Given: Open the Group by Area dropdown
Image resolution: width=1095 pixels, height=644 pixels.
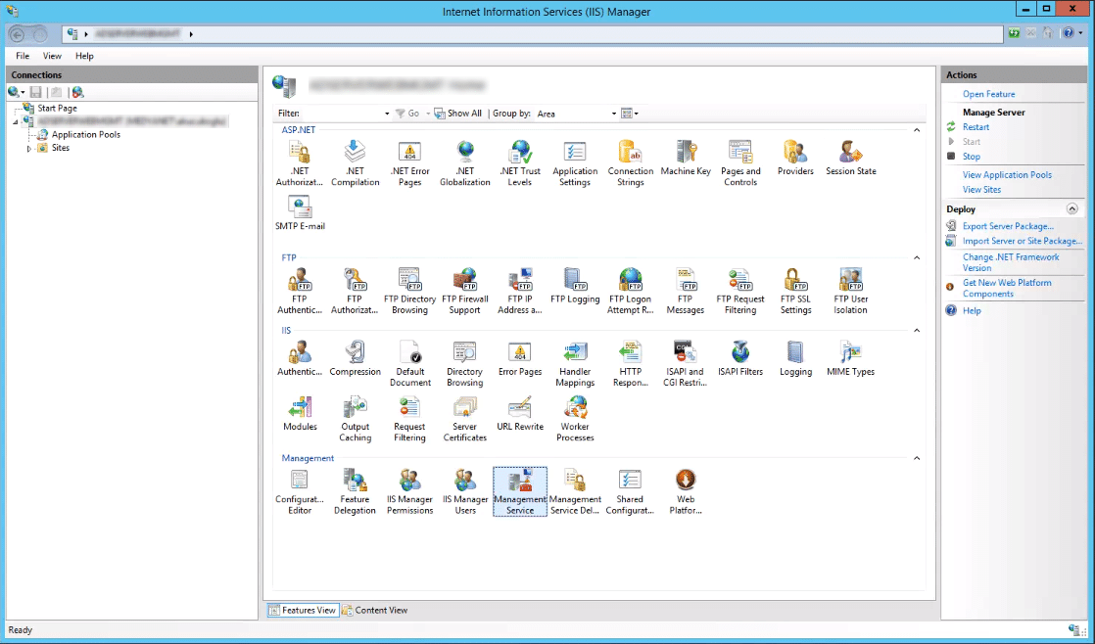Looking at the screenshot, I should 614,113.
